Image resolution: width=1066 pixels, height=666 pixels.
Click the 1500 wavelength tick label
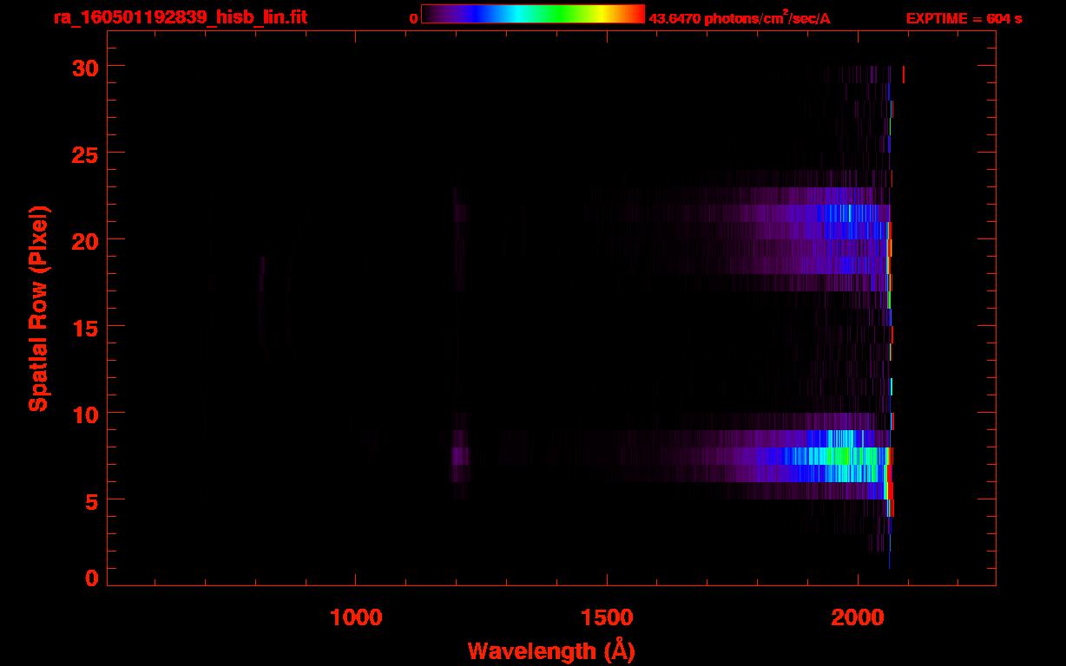pyautogui.click(x=607, y=617)
